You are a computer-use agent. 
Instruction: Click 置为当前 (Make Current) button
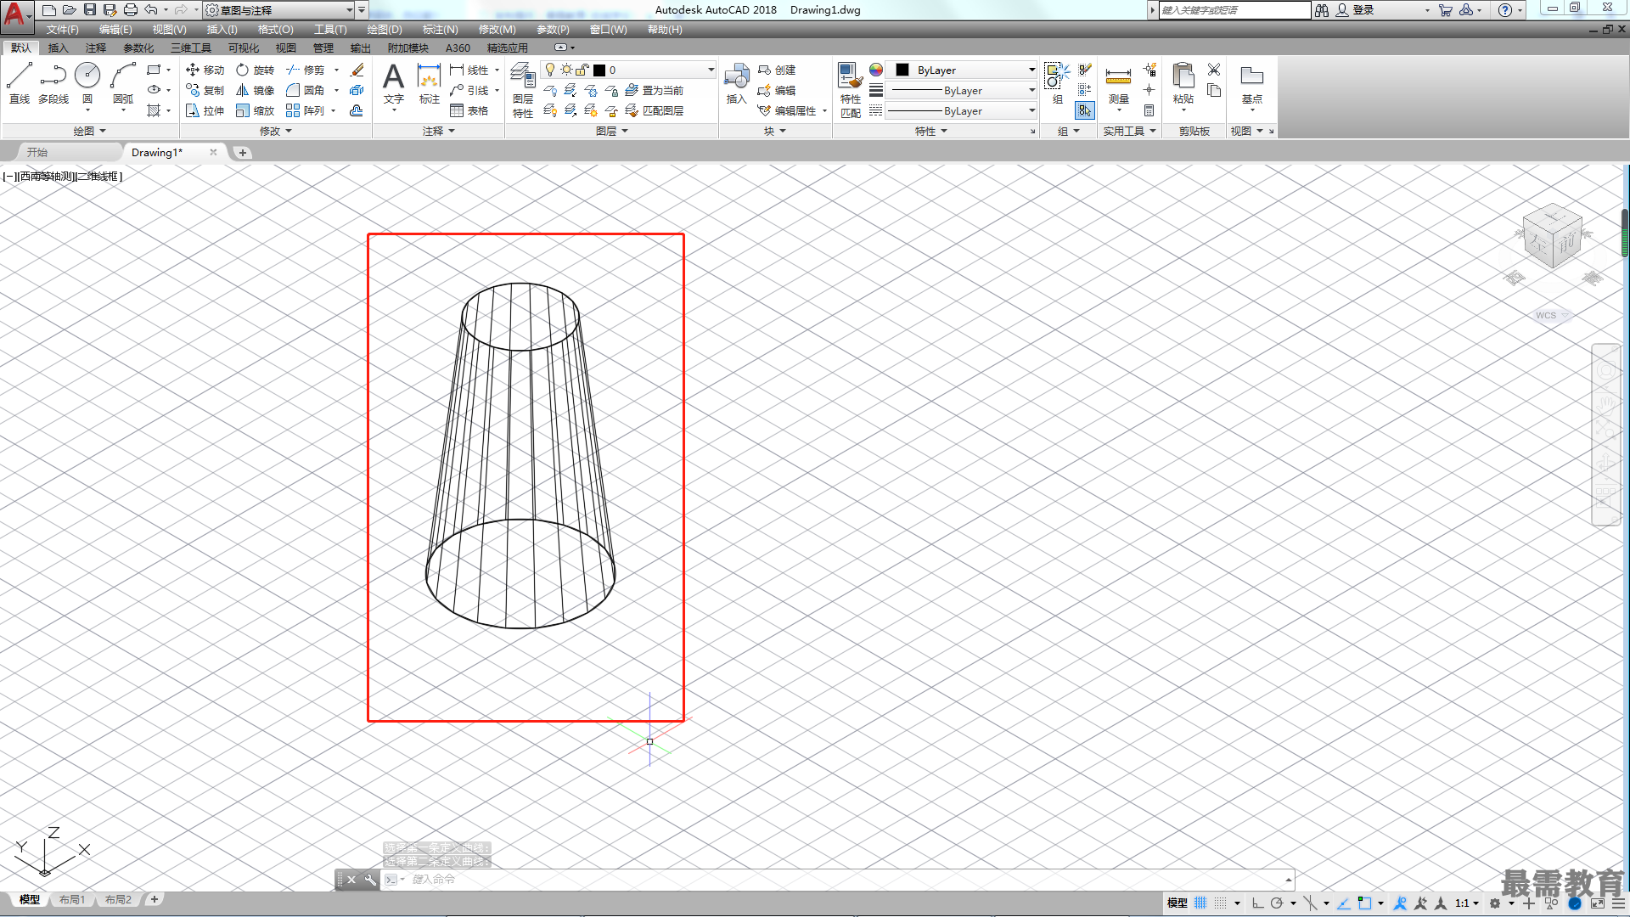tap(655, 90)
